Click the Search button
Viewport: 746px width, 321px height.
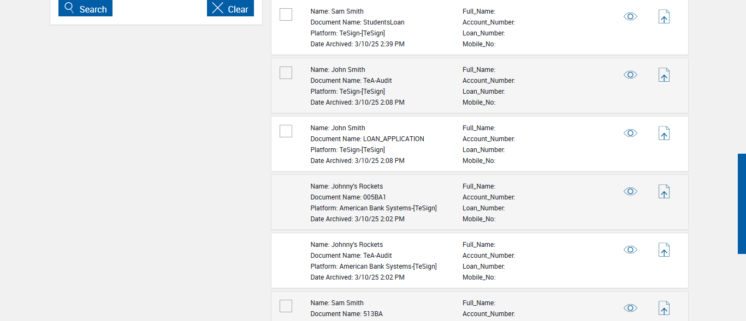pos(85,9)
